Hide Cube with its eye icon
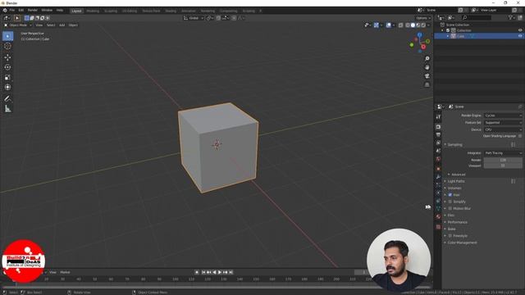 [x=520, y=36]
